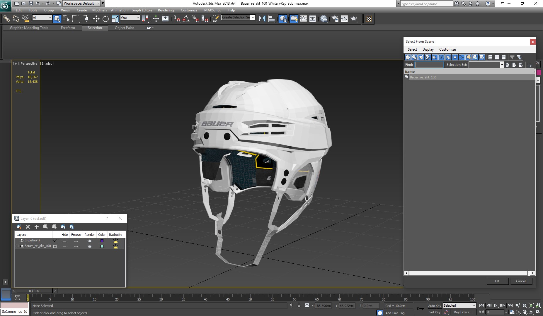The width and height of the screenshot is (543, 316).
Task: Switch to Freeform ribbon tab
Action: (68, 28)
